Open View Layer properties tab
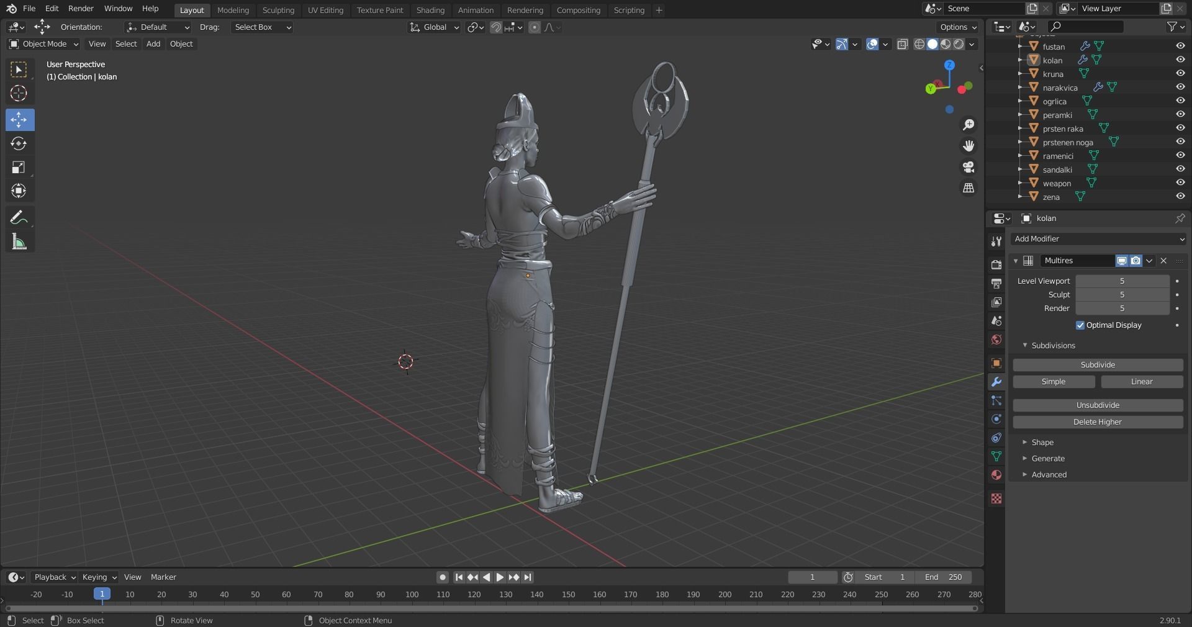 [x=996, y=302]
